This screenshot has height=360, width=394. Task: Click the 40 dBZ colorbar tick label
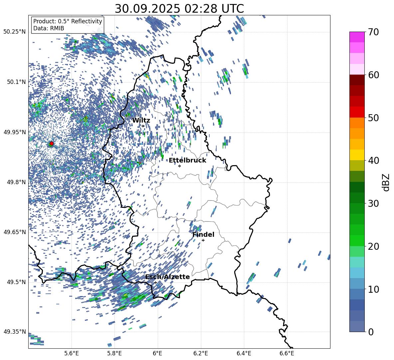[373, 161]
